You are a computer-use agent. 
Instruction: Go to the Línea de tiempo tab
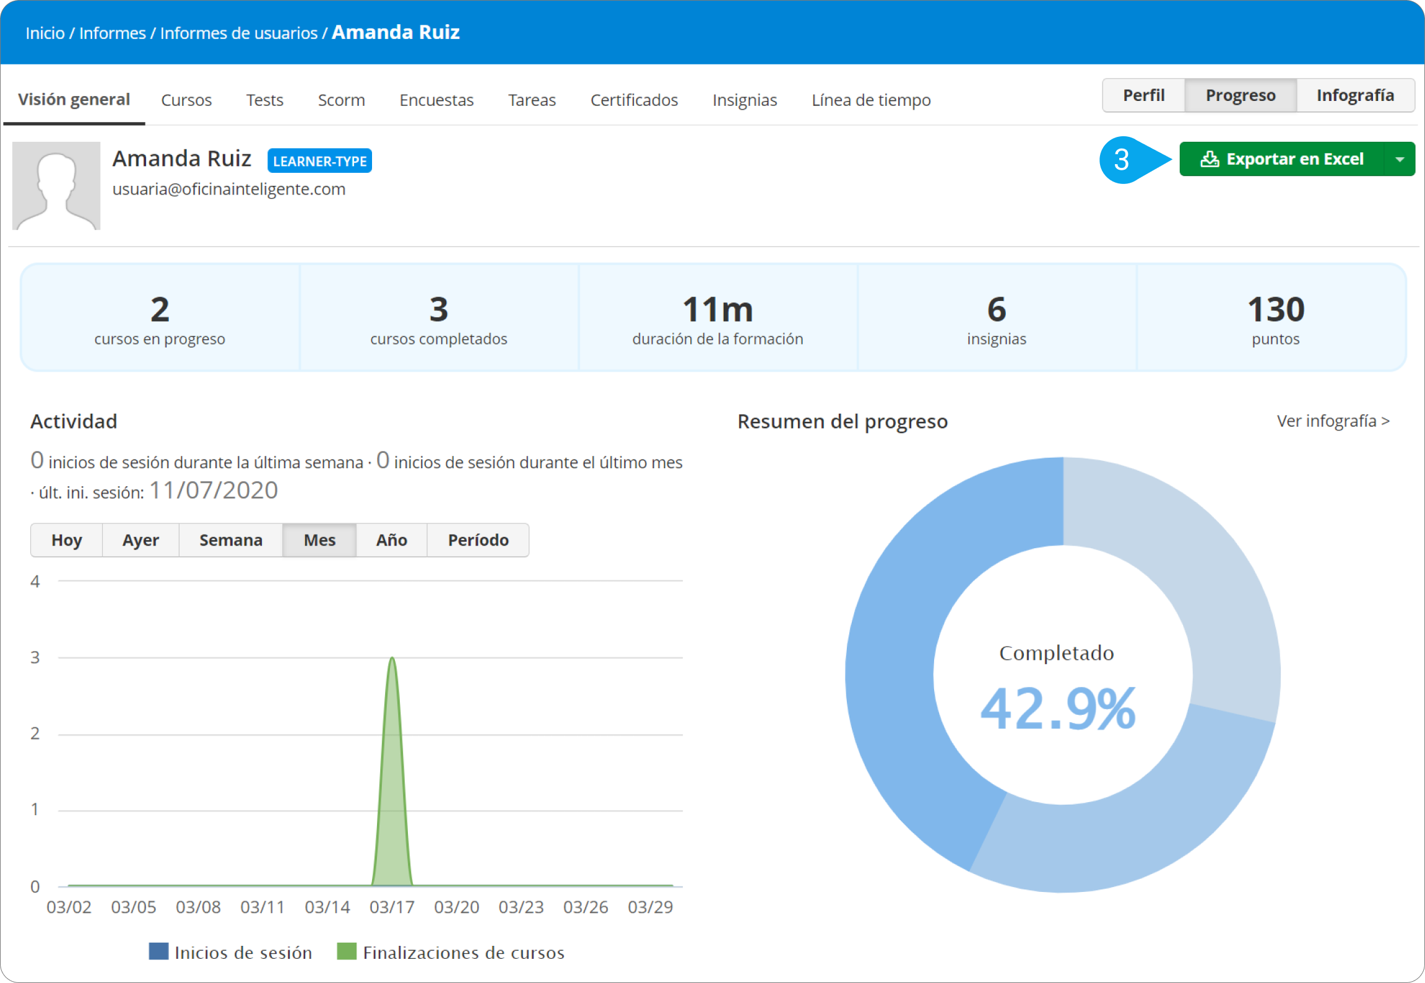(871, 100)
